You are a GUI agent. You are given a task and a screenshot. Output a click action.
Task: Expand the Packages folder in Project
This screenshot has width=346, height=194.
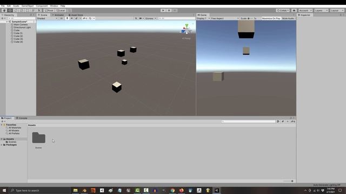coord(2,145)
